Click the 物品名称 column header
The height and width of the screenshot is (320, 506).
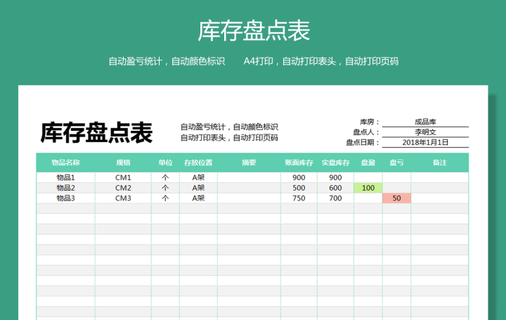coord(65,162)
